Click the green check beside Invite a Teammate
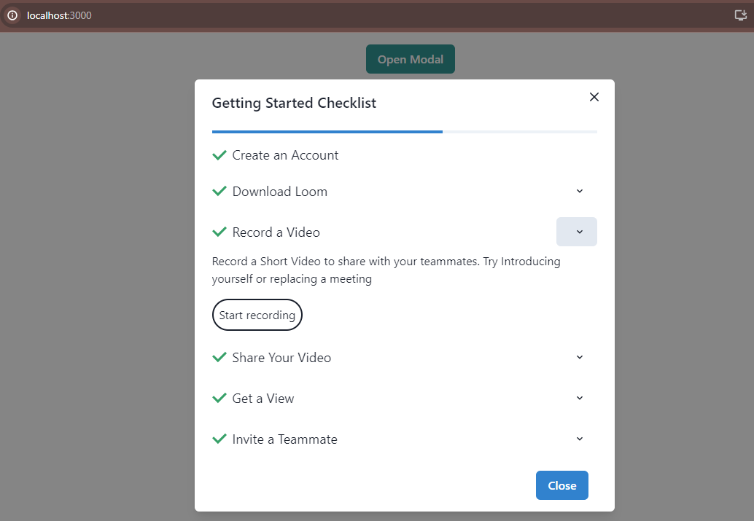The width and height of the screenshot is (754, 521). click(219, 439)
